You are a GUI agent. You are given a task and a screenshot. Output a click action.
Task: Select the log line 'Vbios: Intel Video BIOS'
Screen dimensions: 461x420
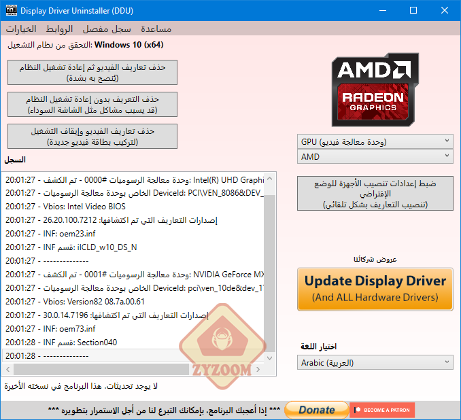[133, 207]
